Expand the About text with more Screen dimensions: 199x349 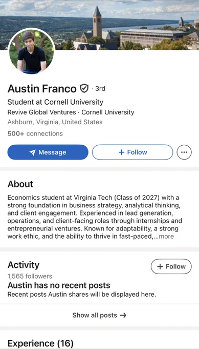(x=166, y=236)
